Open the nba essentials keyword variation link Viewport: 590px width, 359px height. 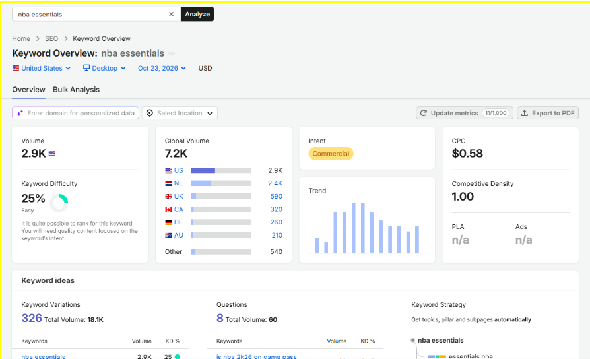point(44,356)
